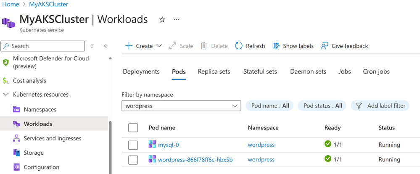The height and width of the screenshot is (174, 420).
Task: Open the Daemon sets tab
Action: tap(308, 71)
